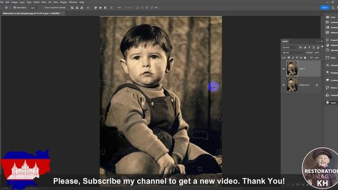Image resolution: width=338 pixels, height=190 pixels.
Task: Align vertical centers icon in options bar
Action: (x=100, y=7)
